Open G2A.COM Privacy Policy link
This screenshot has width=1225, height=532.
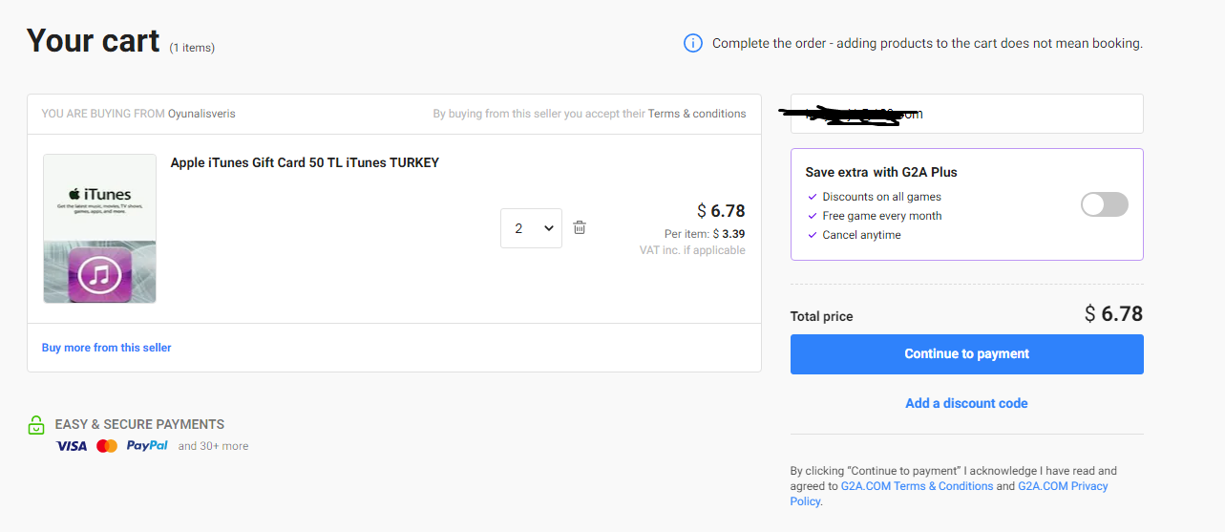(949, 494)
